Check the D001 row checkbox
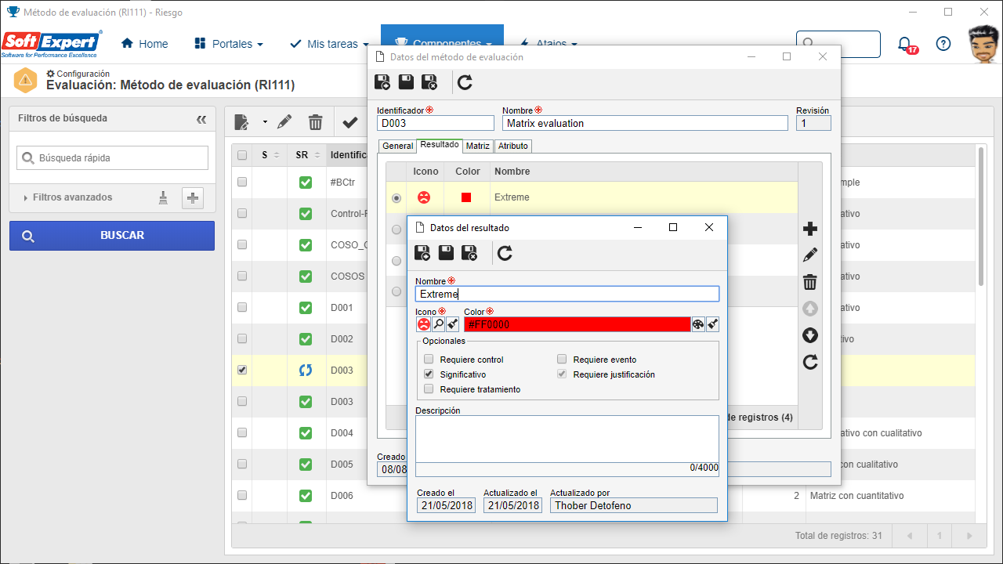Screen dimensions: 1003x564 coord(242,307)
